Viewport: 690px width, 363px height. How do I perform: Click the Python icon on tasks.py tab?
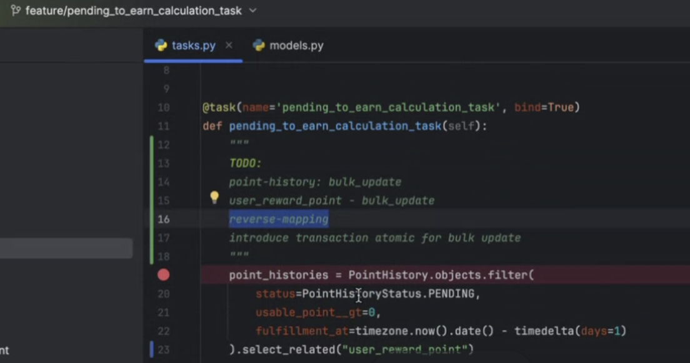(x=161, y=46)
